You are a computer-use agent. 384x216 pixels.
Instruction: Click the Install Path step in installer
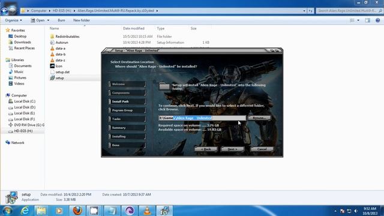(x=127, y=101)
